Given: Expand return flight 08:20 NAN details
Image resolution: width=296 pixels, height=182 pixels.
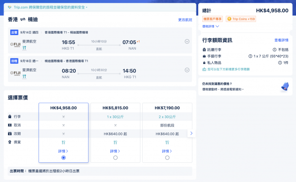Looking at the screenshot, I should pos(187,70).
